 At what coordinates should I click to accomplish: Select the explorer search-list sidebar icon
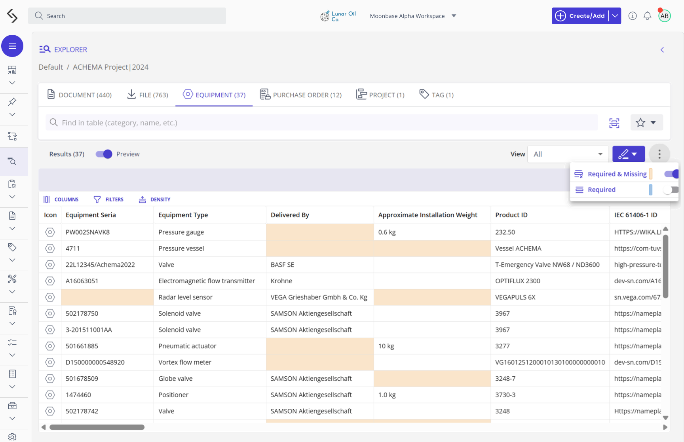12,161
